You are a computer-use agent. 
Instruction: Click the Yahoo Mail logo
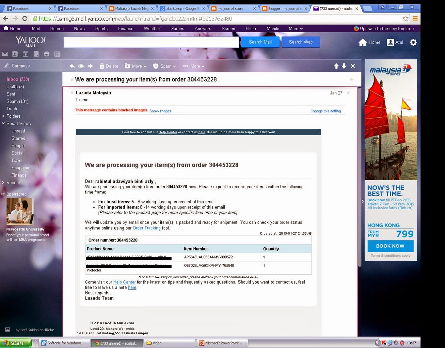tap(31, 41)
